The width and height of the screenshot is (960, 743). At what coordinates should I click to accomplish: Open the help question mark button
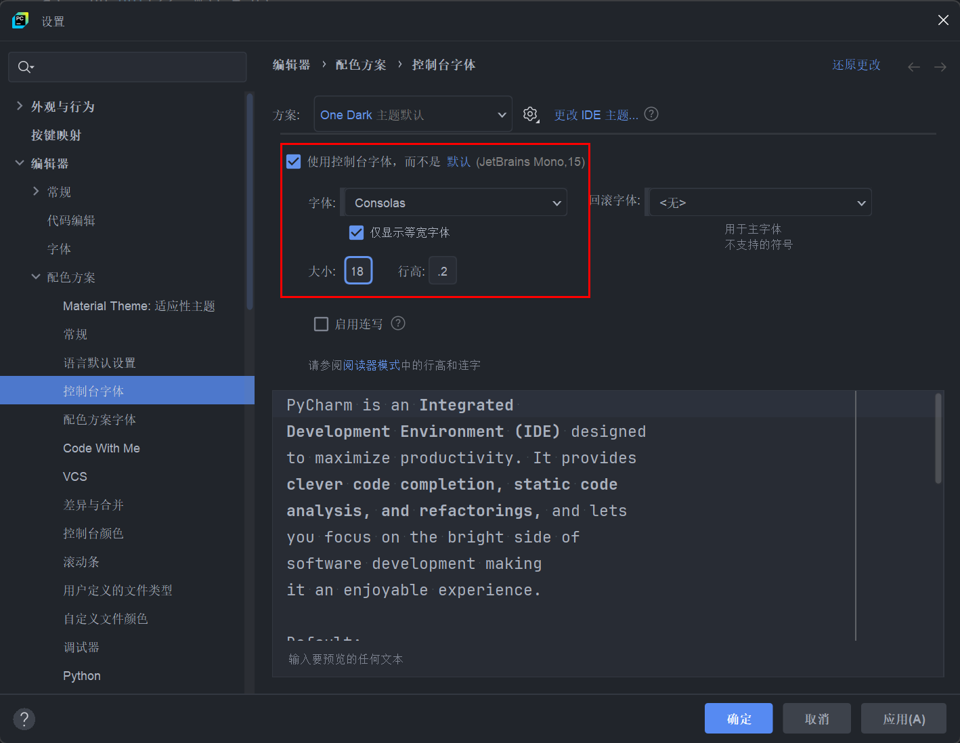click(24, 719)
